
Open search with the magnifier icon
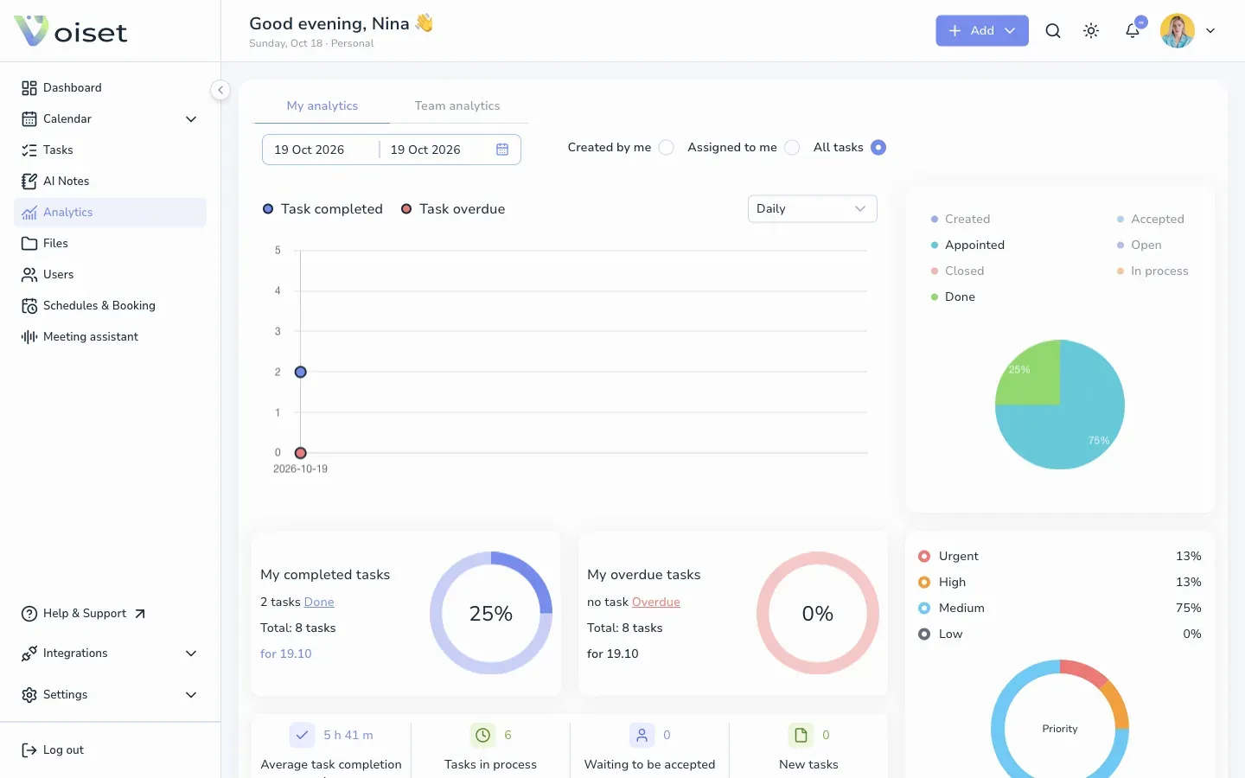1053,31
